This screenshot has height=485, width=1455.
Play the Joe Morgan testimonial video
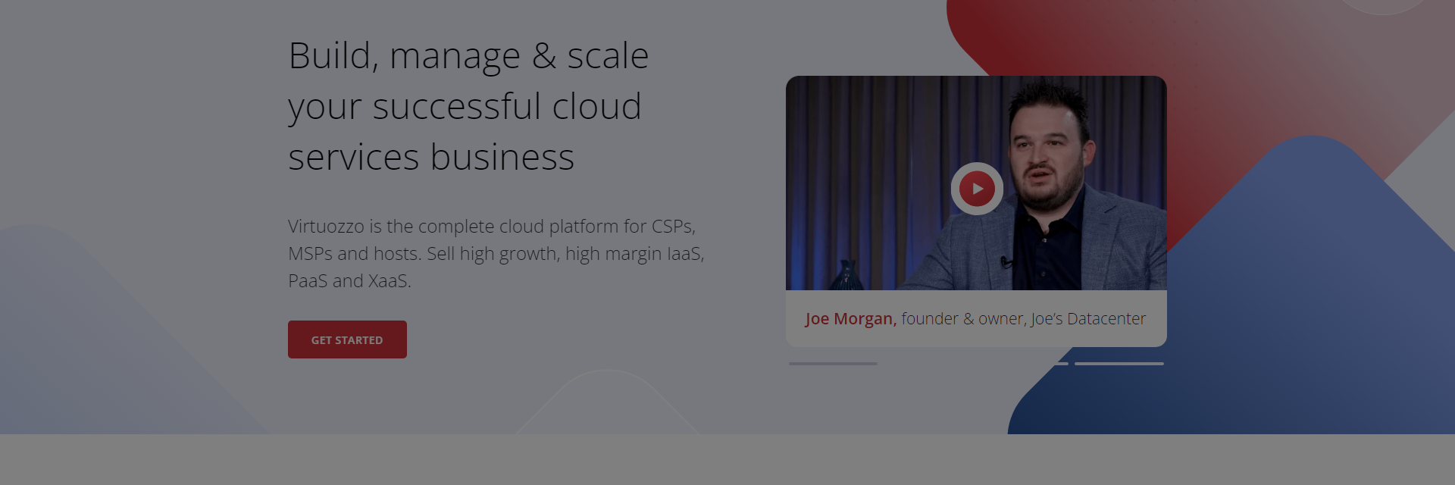977,189
